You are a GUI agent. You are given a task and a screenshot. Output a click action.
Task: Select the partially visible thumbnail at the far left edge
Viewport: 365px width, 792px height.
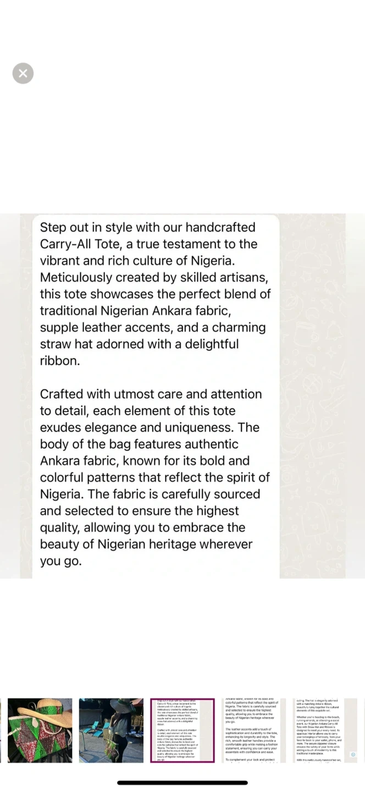click(x=1, y=730)
